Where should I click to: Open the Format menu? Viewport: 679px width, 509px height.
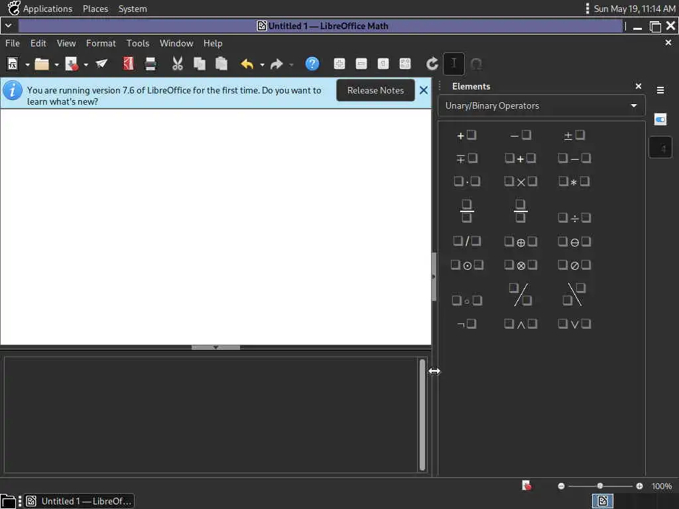click(x=101, y=43)
